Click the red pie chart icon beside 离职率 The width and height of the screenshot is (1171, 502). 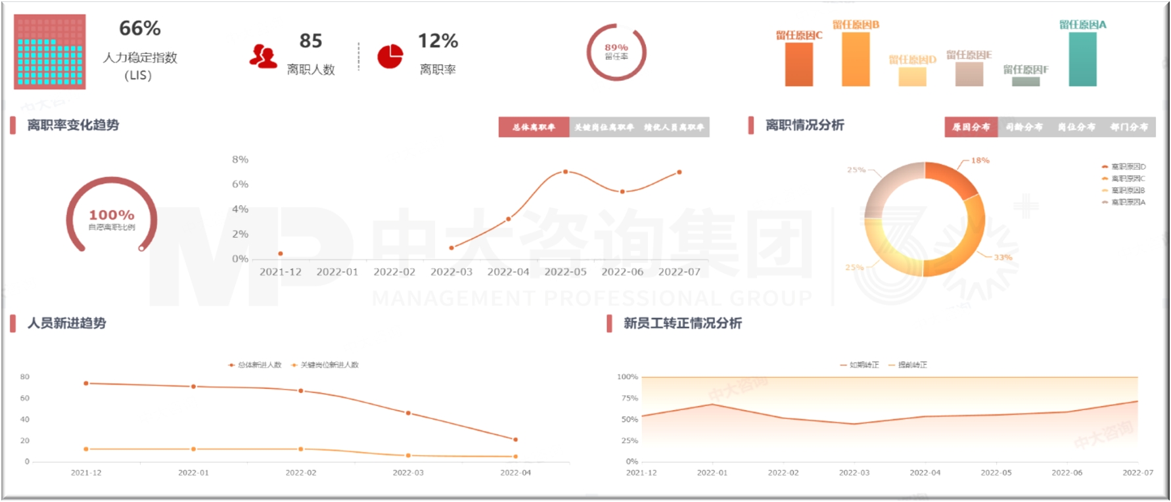click(390, 57)
